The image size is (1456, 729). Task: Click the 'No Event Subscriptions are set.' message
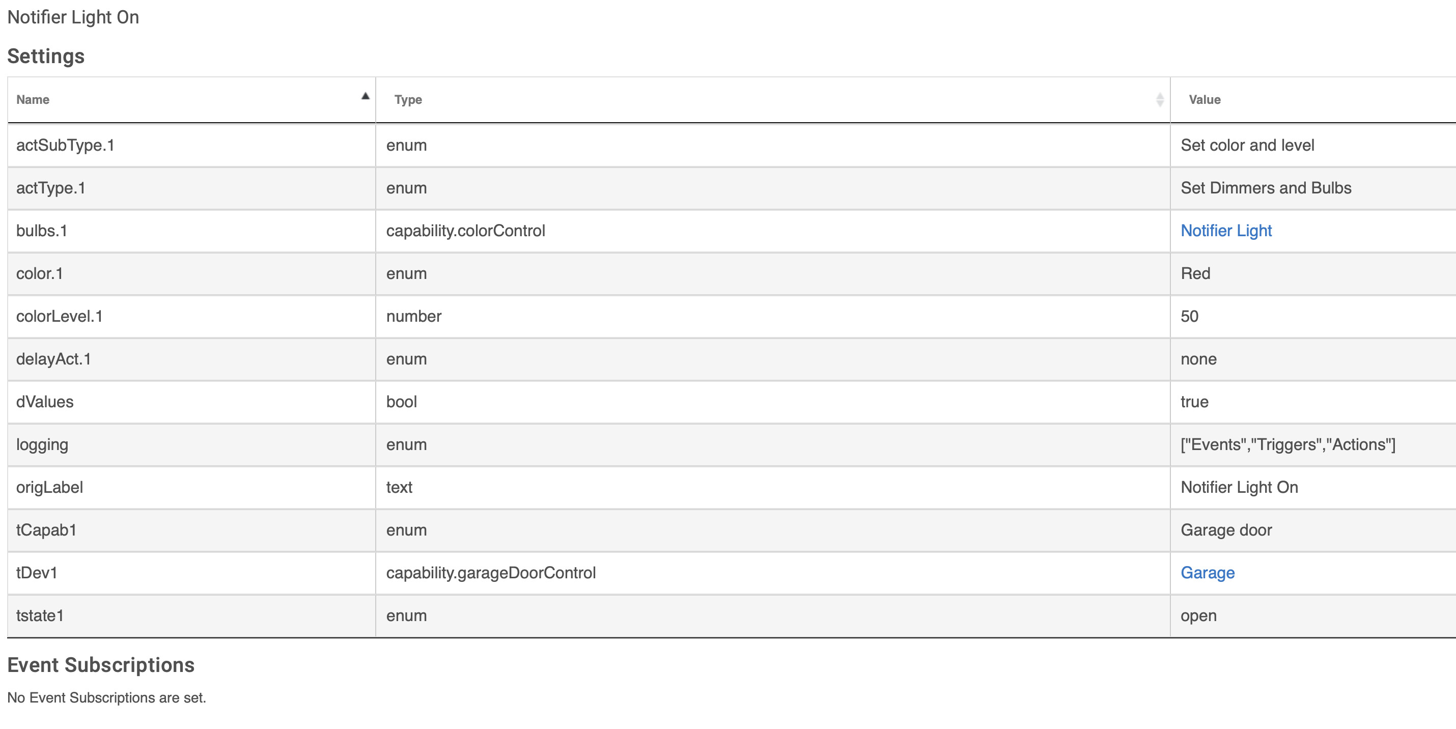pyautogui.click(x=107, y=698)
